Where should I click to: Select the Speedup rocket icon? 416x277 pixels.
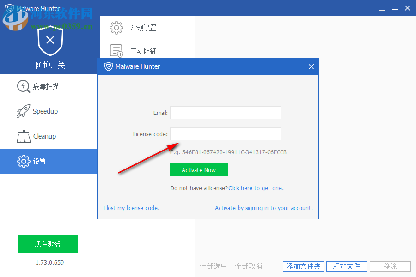click(23, 111)
